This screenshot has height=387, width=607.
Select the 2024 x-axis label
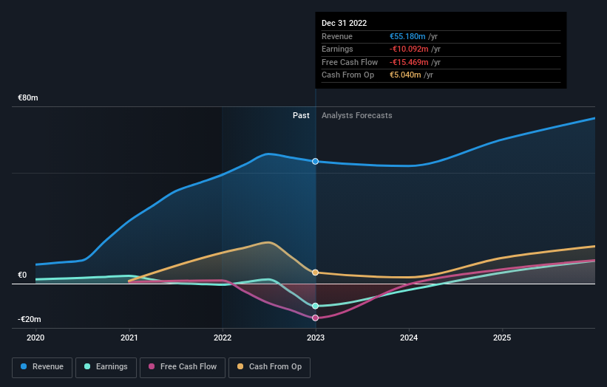click(x=409, y=338)
